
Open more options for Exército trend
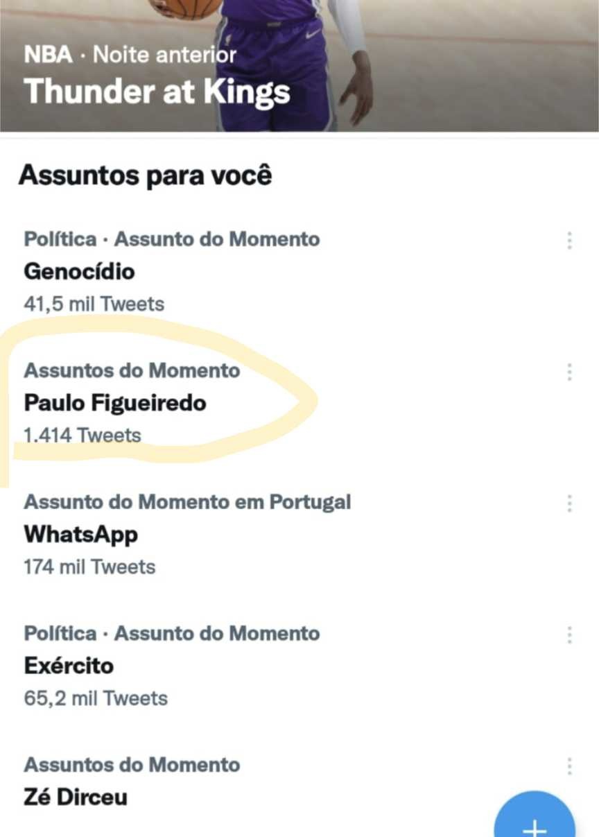[569, 635]
